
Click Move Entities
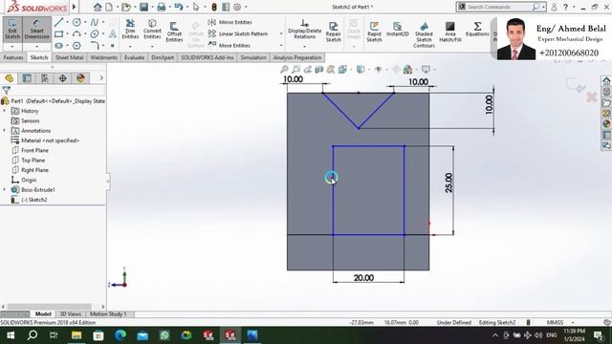click(229, 45)
